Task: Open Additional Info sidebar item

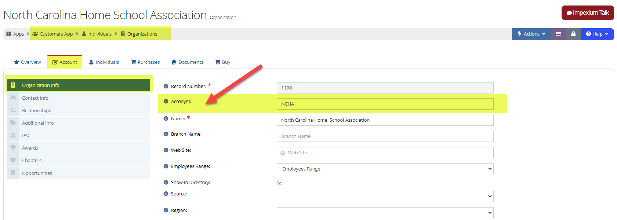Action: pyautogui.click(x=79, y=123)
